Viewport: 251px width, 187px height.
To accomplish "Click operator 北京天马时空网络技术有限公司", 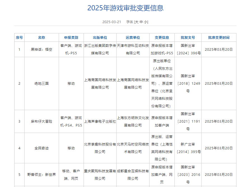I will tap(133, 148).
